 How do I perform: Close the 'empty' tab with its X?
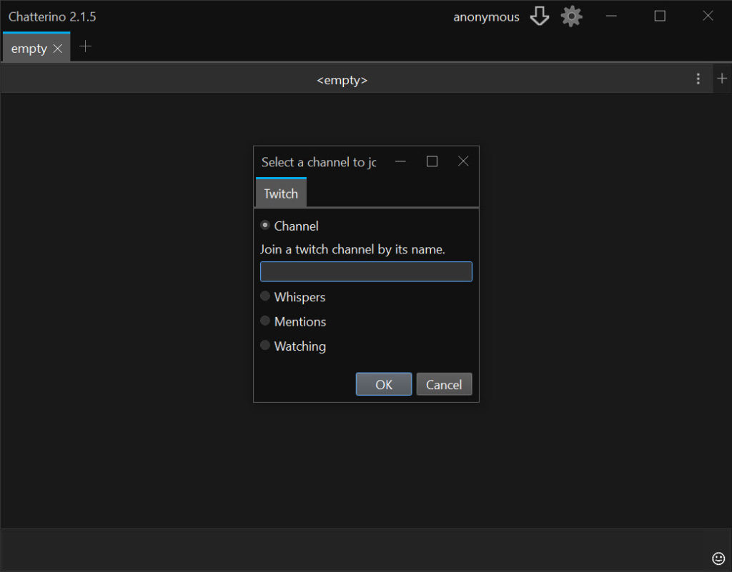(x=58, y=49)
